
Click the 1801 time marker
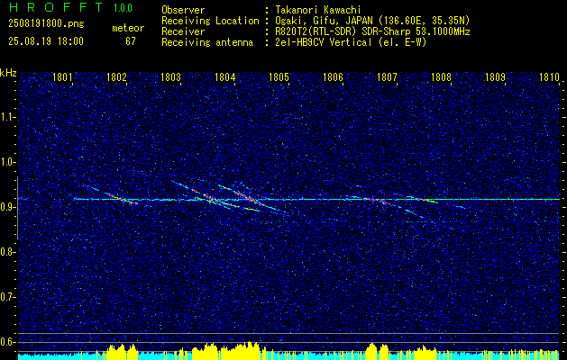pyautogui.click(x=62, y=76)
